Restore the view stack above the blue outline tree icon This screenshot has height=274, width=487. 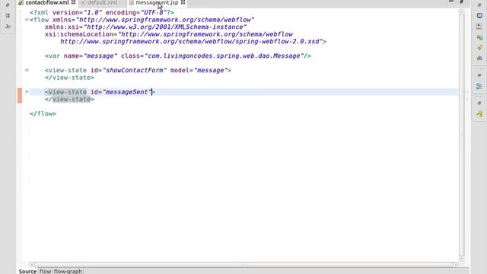(479, 75)
